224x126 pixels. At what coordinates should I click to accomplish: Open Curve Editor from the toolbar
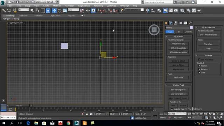[170, 10]
